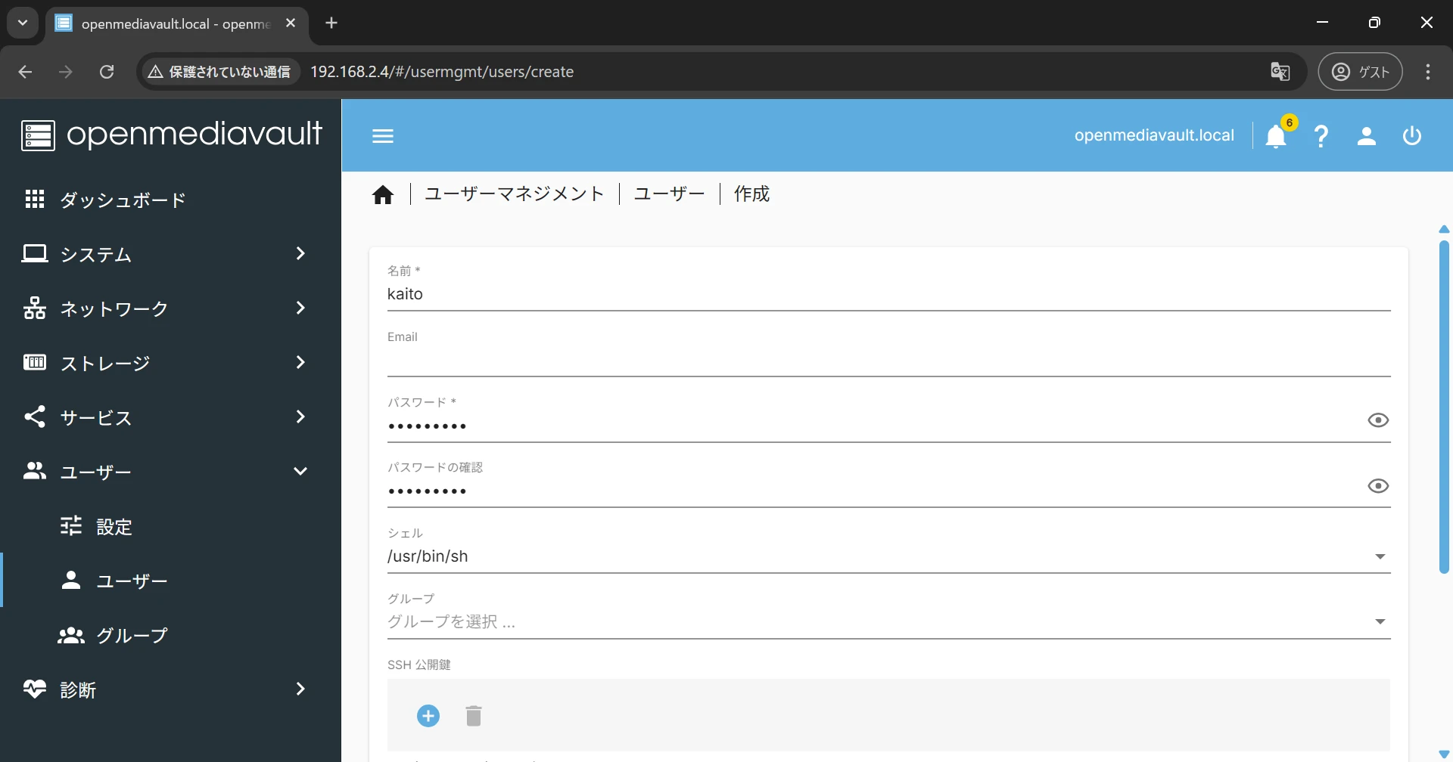The height and width of the screenshot is (762, 1453).
Task: Open the ダッシュボード page
Action: click(x=170, y=200)
